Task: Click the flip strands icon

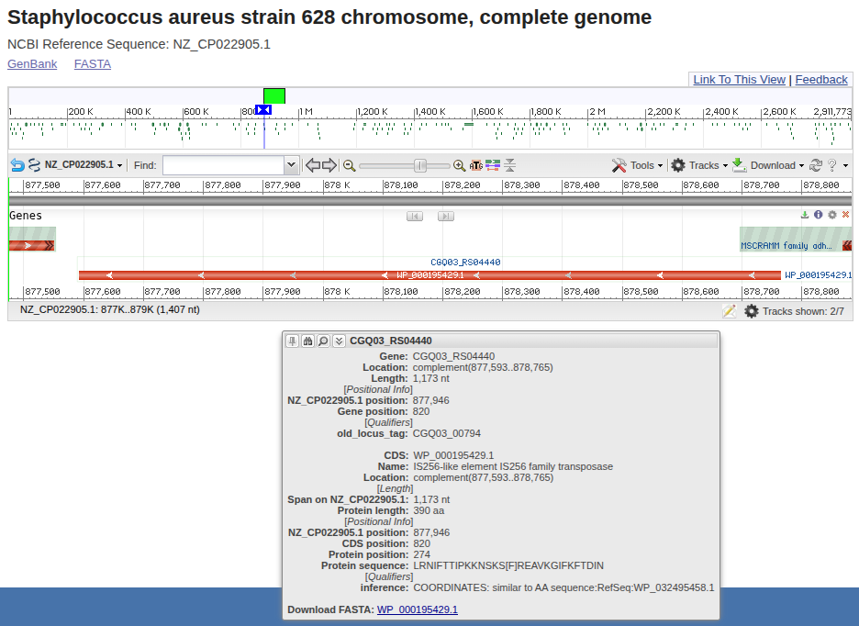Action: point(34,165)
